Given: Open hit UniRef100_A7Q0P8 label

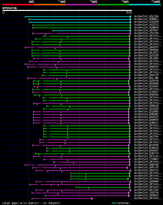Looking at the screenshot, I should 146,22.
